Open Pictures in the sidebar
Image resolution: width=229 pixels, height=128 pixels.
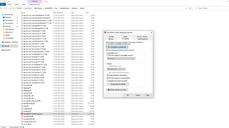pos(8,26)
